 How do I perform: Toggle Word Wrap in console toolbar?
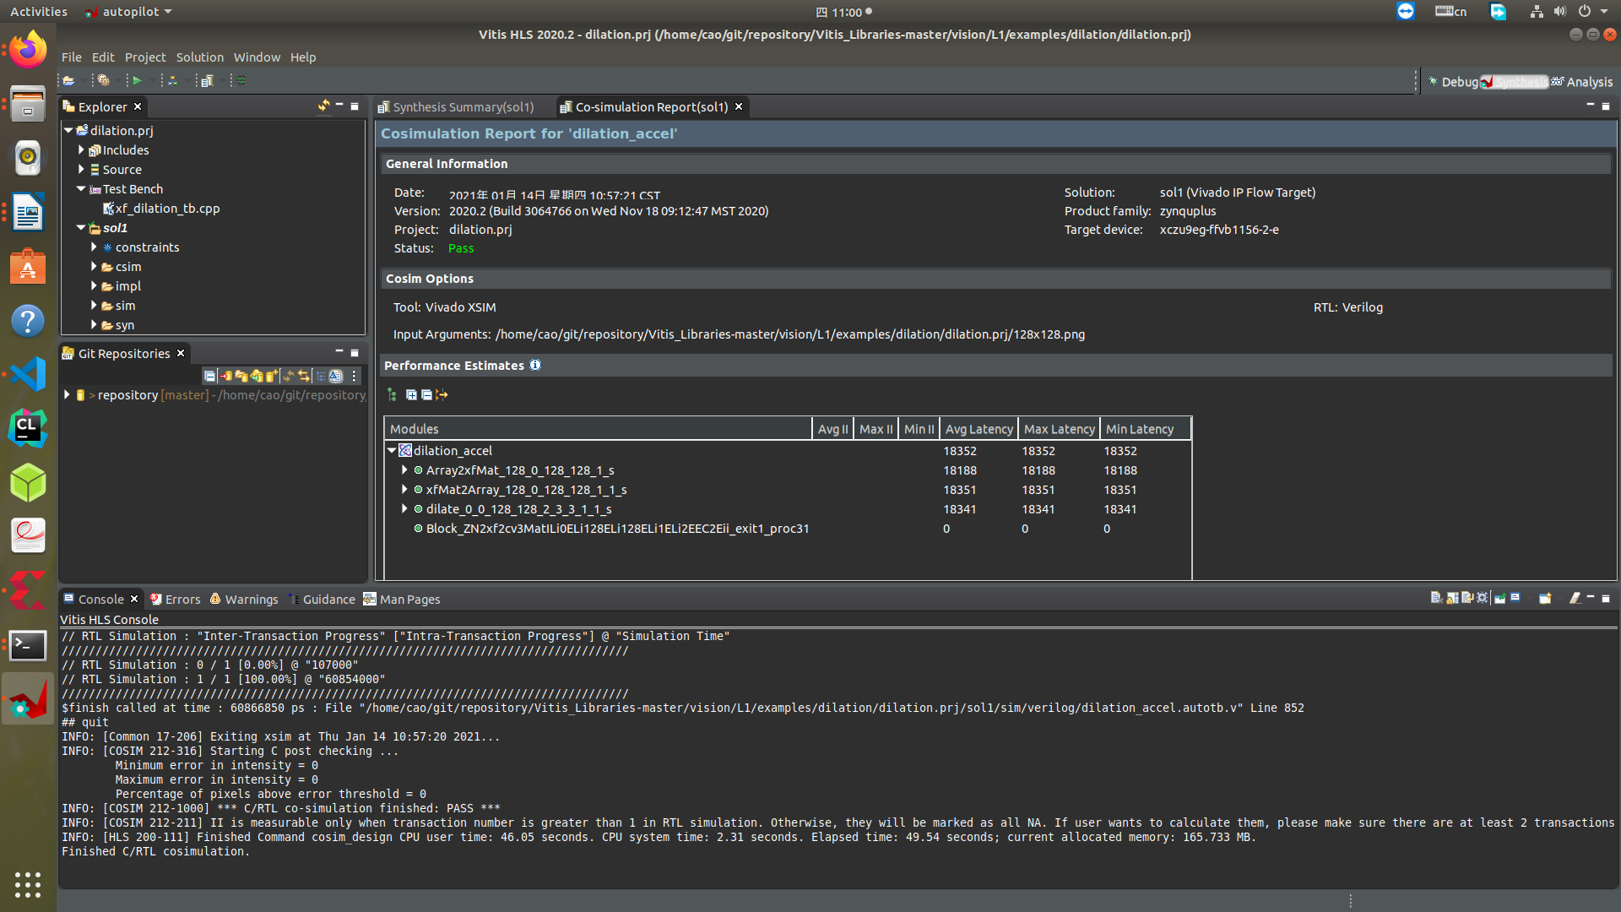pos(1467,598)
